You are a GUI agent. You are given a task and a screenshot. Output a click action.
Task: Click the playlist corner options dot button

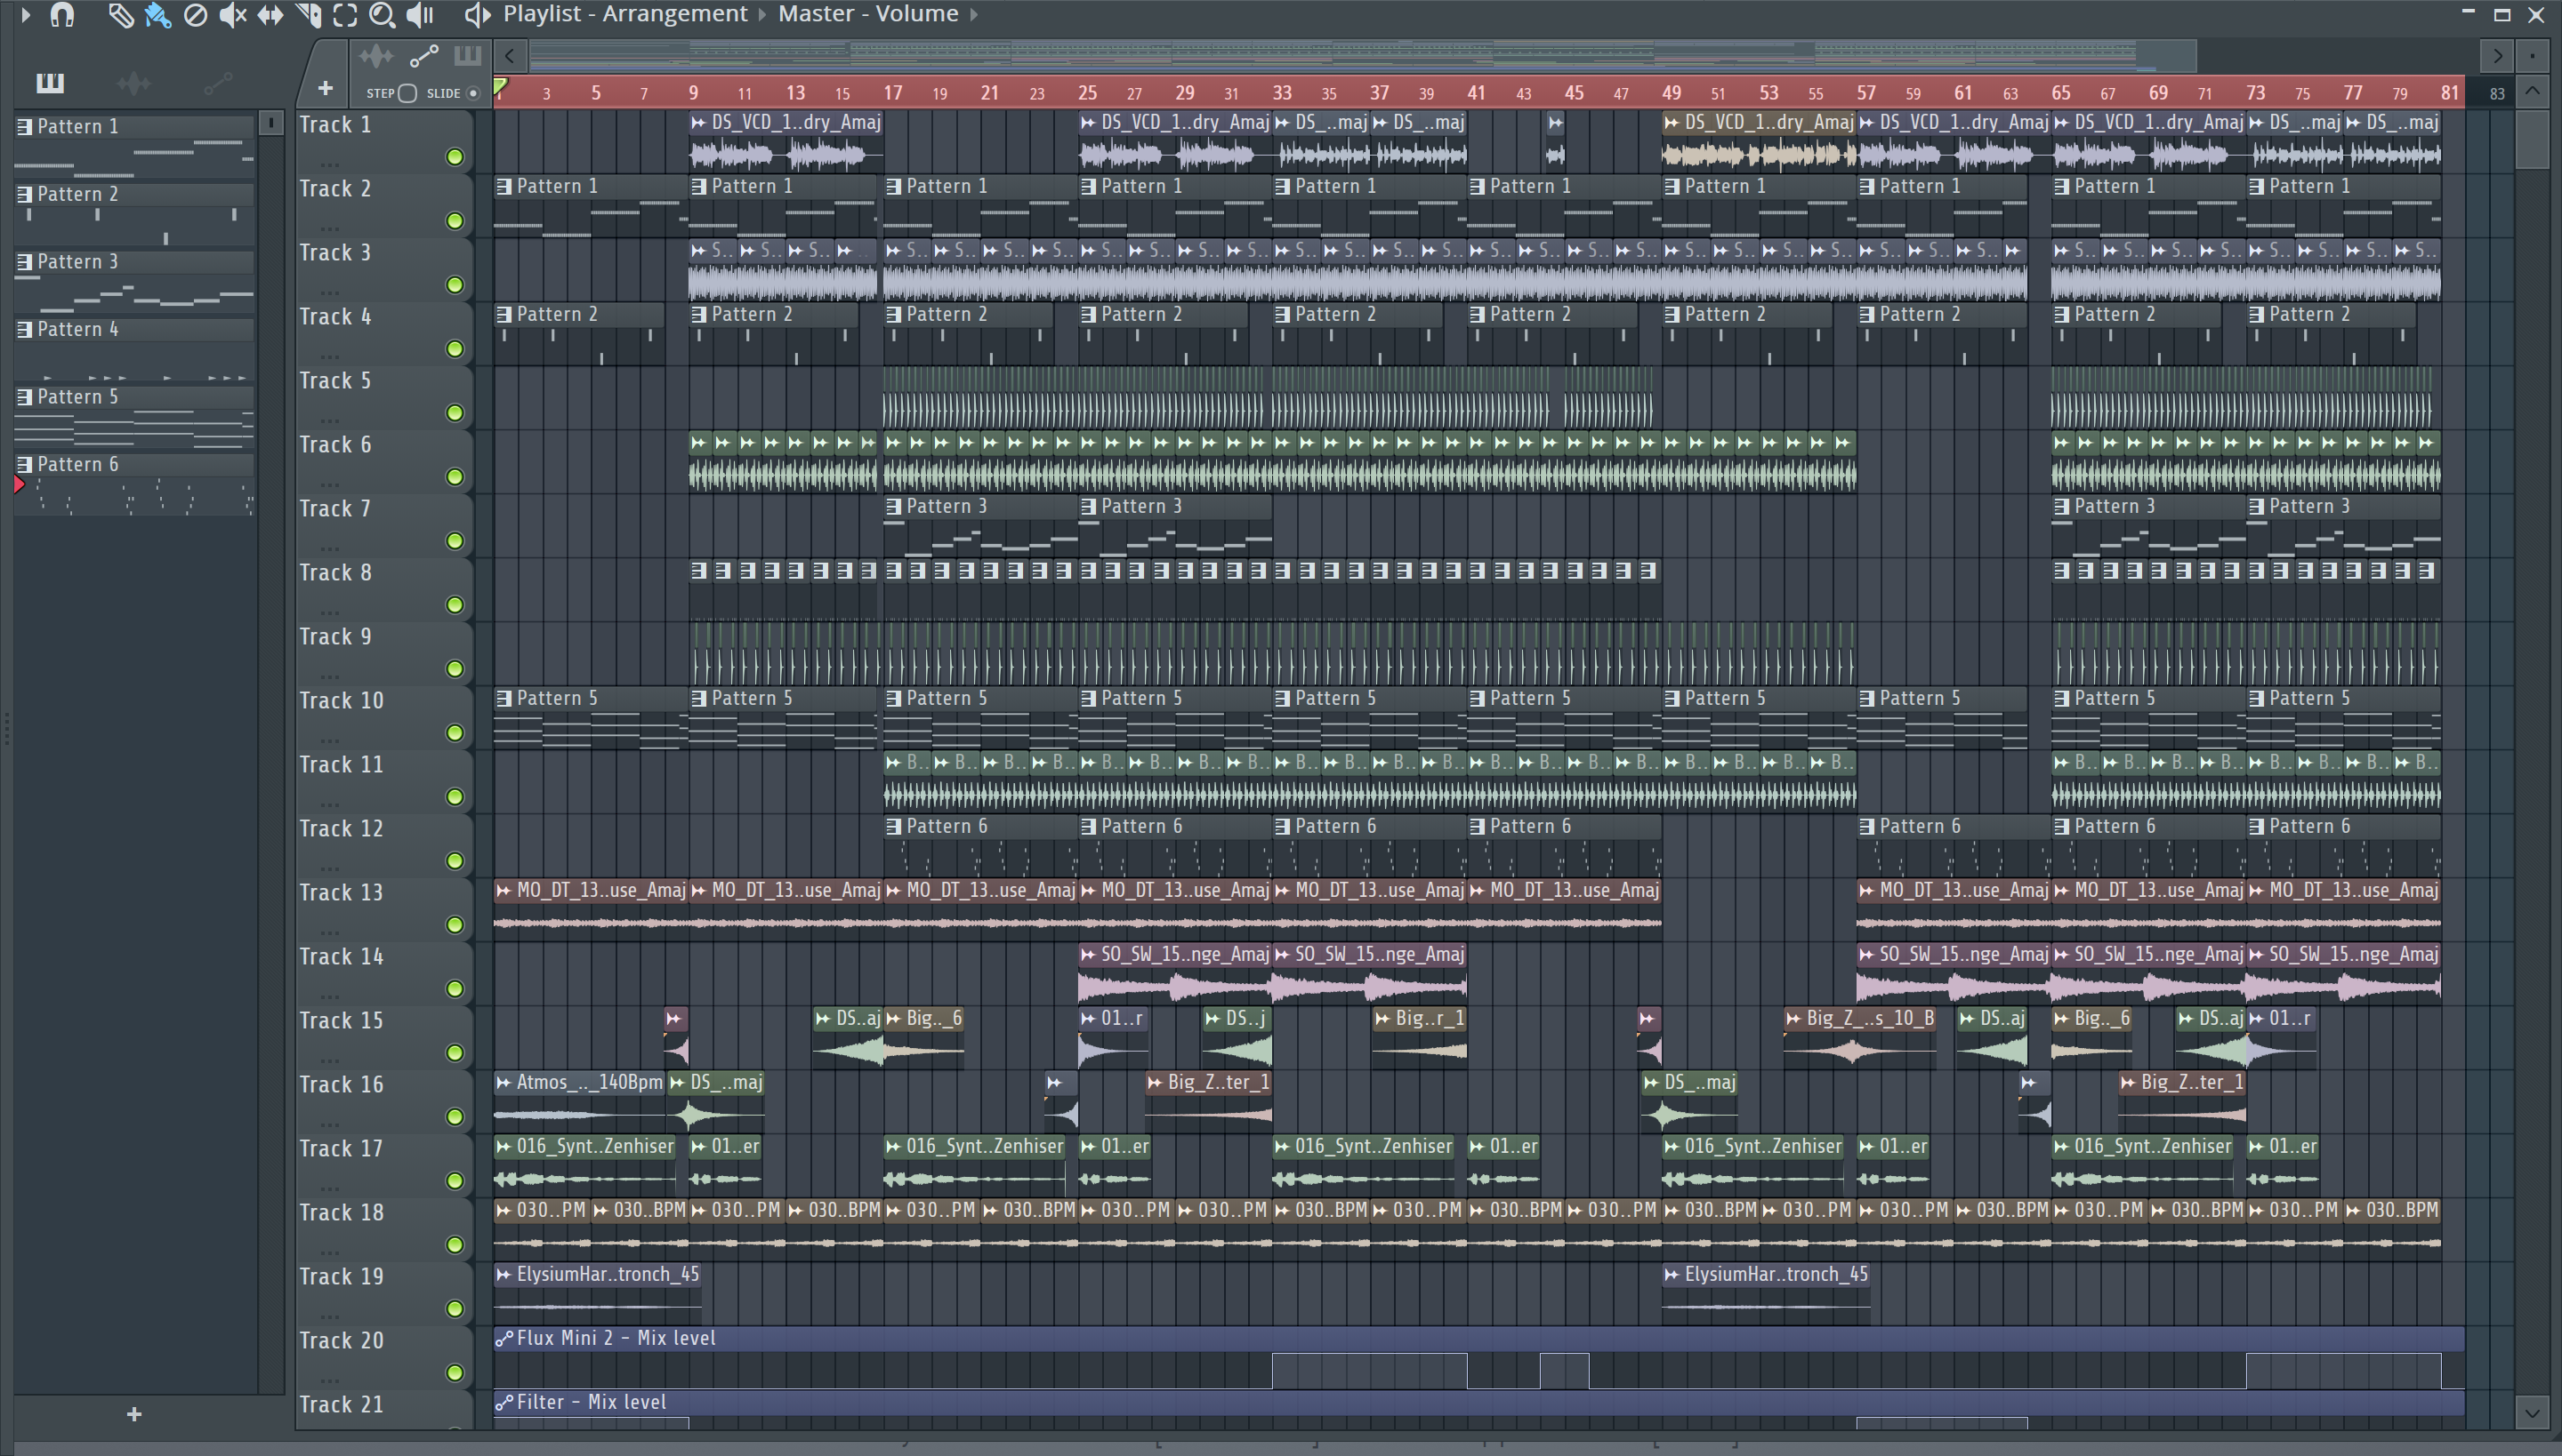(2532, 56)
